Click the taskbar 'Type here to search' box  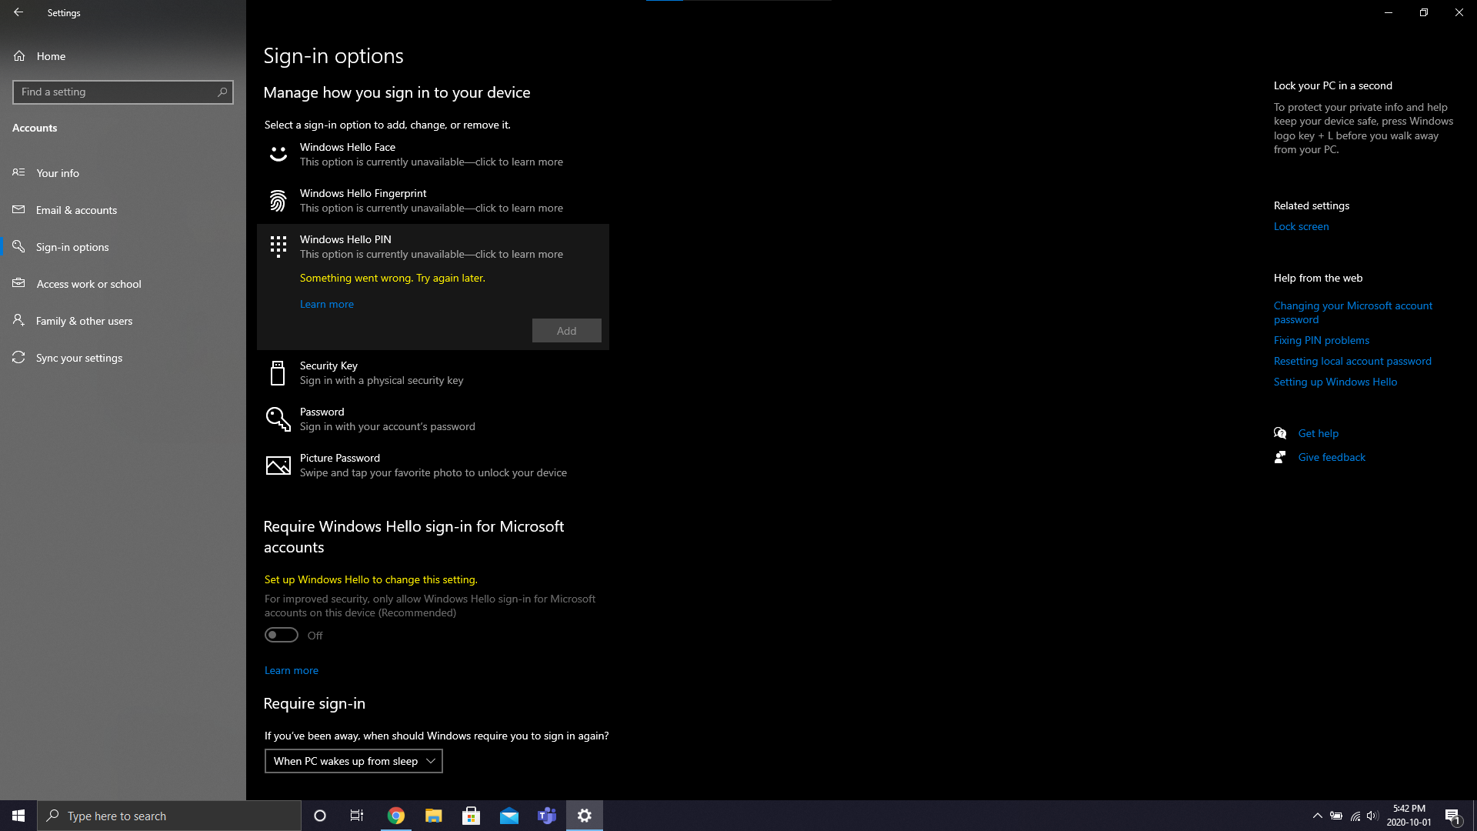tap(169, 816)
